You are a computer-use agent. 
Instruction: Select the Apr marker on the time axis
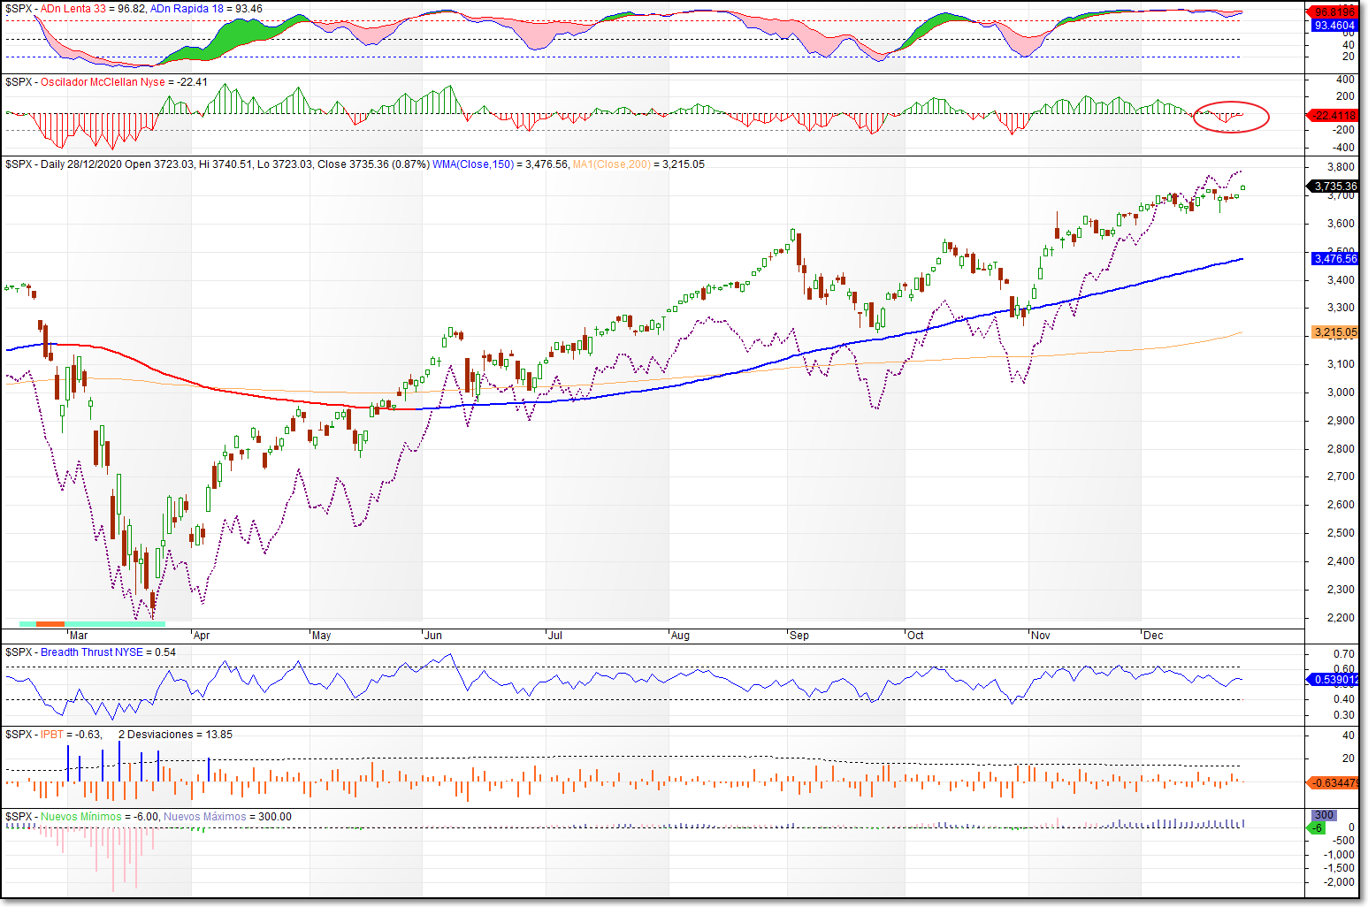point(201,636)
